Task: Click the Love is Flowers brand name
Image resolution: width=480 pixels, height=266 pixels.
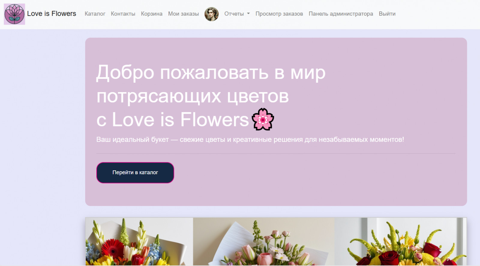Action: [x=52, y=14]
